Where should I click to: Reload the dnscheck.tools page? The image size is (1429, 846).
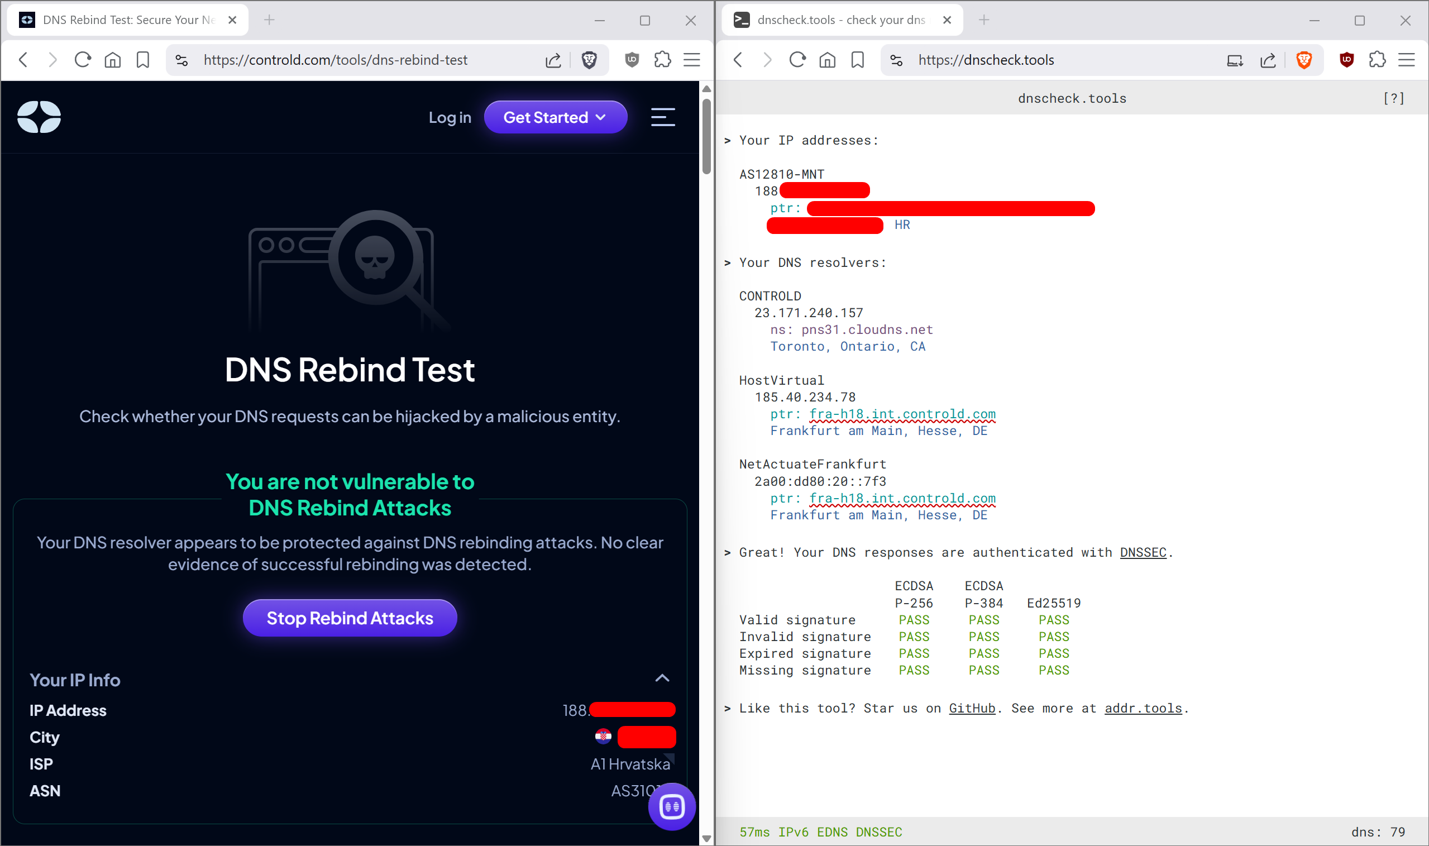(x=797, y=60)
